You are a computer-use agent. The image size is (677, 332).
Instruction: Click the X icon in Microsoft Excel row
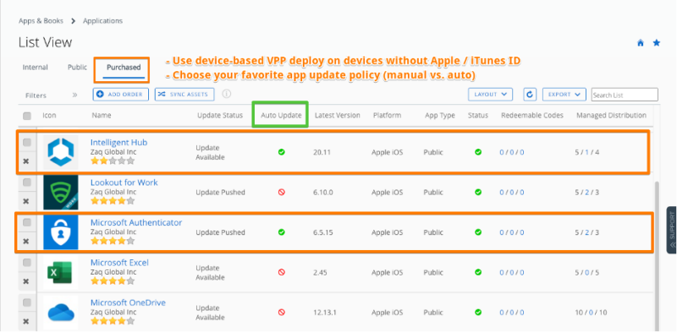pos(26,281)
